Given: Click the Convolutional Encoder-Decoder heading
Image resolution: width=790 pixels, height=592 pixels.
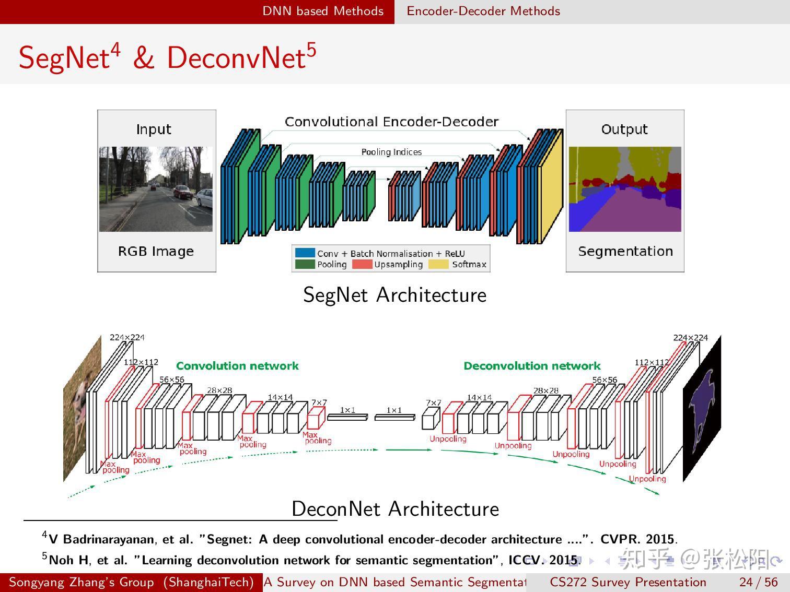Looking at the screenshot, I should [x=391, y=122].
